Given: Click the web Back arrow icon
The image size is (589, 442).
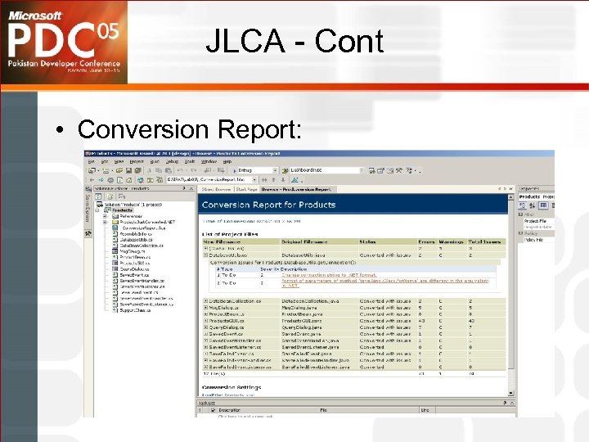Looking at the screenshot, I should [92, 180].
